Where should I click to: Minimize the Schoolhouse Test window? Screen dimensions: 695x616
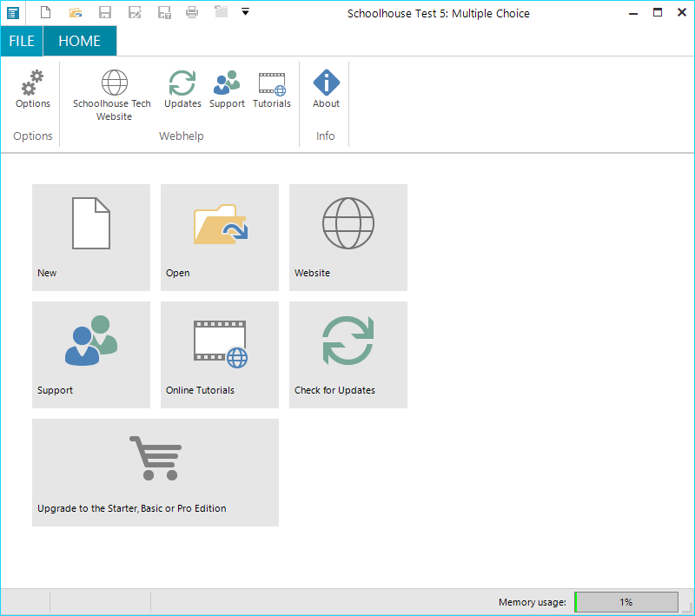click(633, 13)
